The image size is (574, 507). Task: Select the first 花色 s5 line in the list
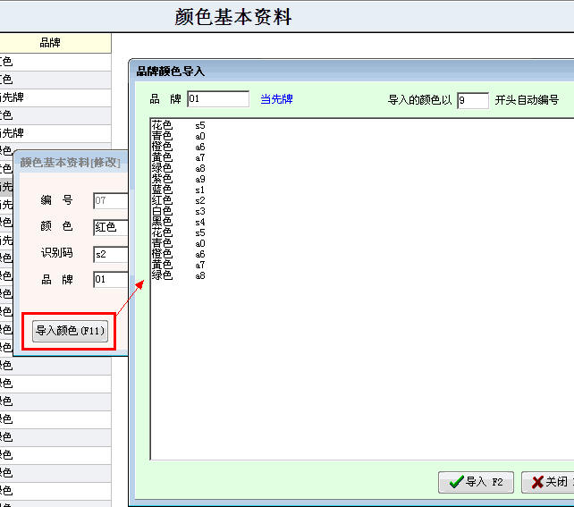point(178,125)
